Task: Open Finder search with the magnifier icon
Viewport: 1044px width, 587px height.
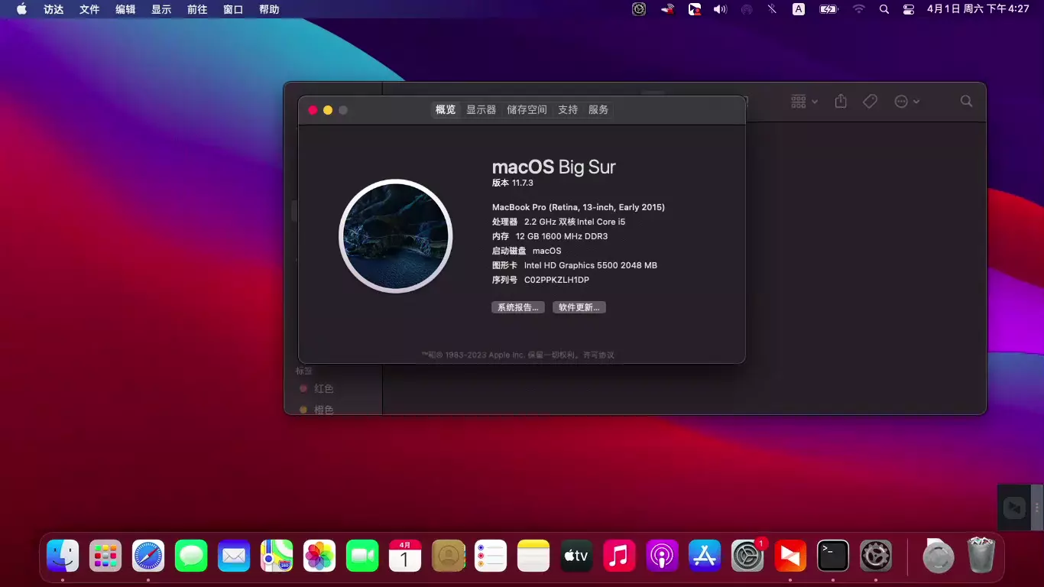Action: tap(966, 101)
